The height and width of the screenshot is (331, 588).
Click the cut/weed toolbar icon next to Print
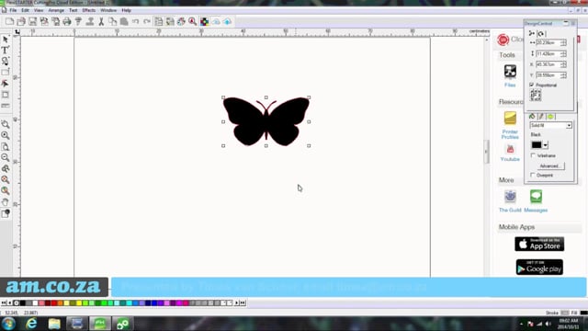pyautogui.click(x=78, y=22)
